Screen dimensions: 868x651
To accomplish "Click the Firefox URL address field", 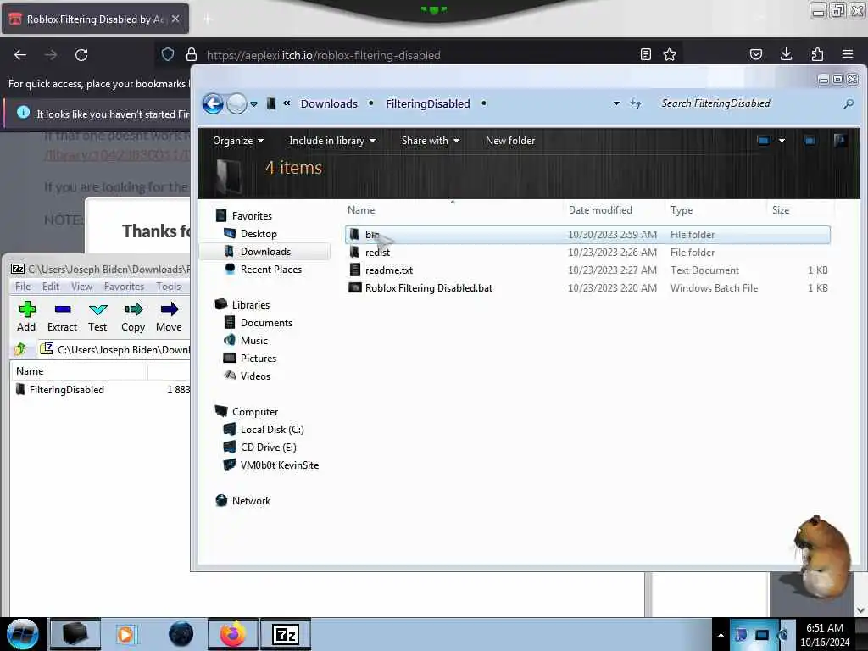I will tap(418, 55).
